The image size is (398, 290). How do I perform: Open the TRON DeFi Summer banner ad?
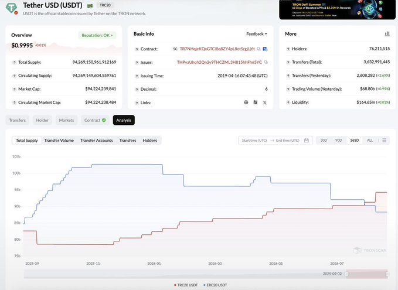pos(337,9)
